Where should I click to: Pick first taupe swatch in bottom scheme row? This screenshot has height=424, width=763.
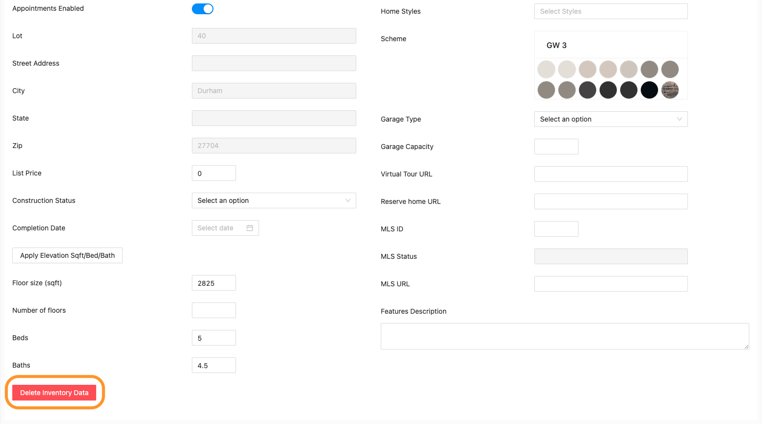[546, 90]
